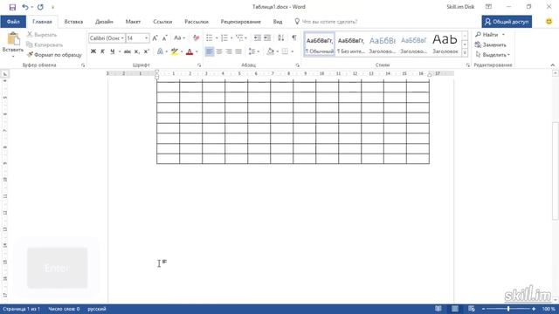
Task: Pick the red font color
Action: (x=190, y=51)
